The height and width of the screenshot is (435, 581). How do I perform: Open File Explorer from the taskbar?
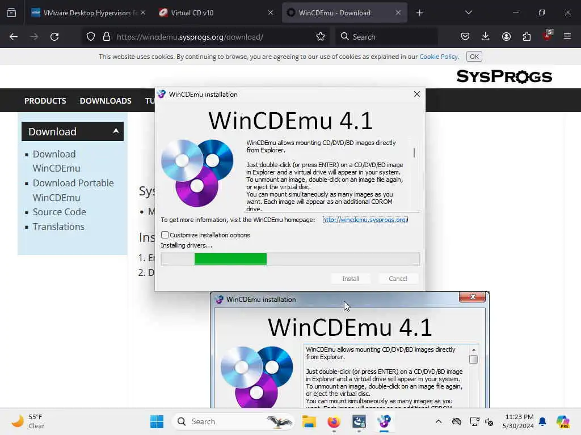click(x=309, y=421)
